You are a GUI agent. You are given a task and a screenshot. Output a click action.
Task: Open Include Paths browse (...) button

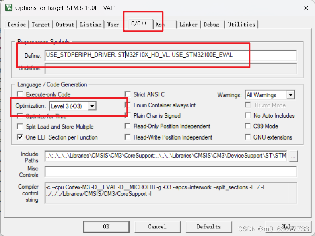[293, 156]
